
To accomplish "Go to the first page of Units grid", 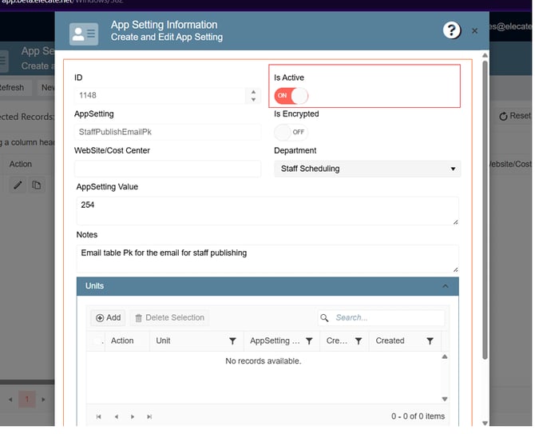I will click(99, 416).
